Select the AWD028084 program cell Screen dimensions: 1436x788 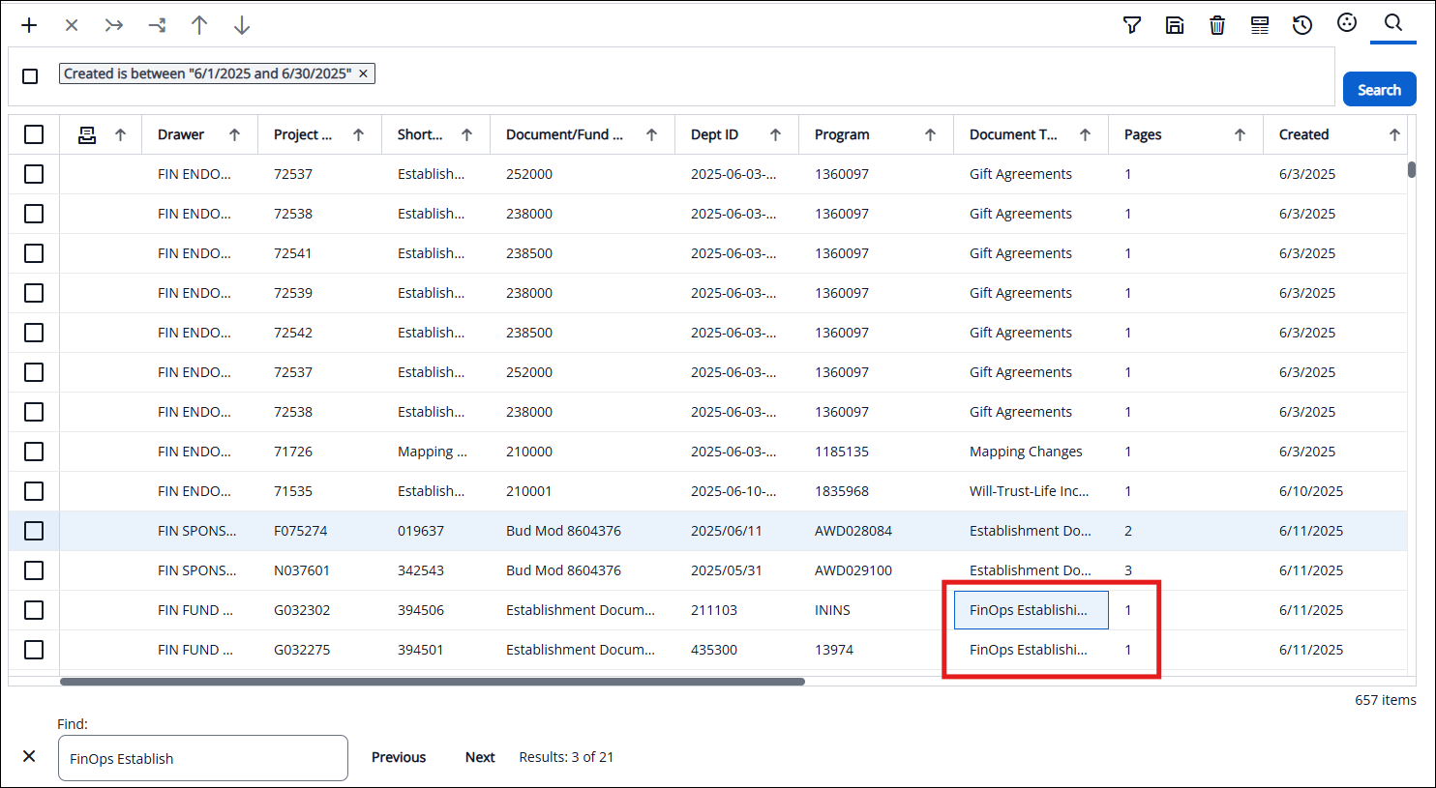(x=853, y=531)
